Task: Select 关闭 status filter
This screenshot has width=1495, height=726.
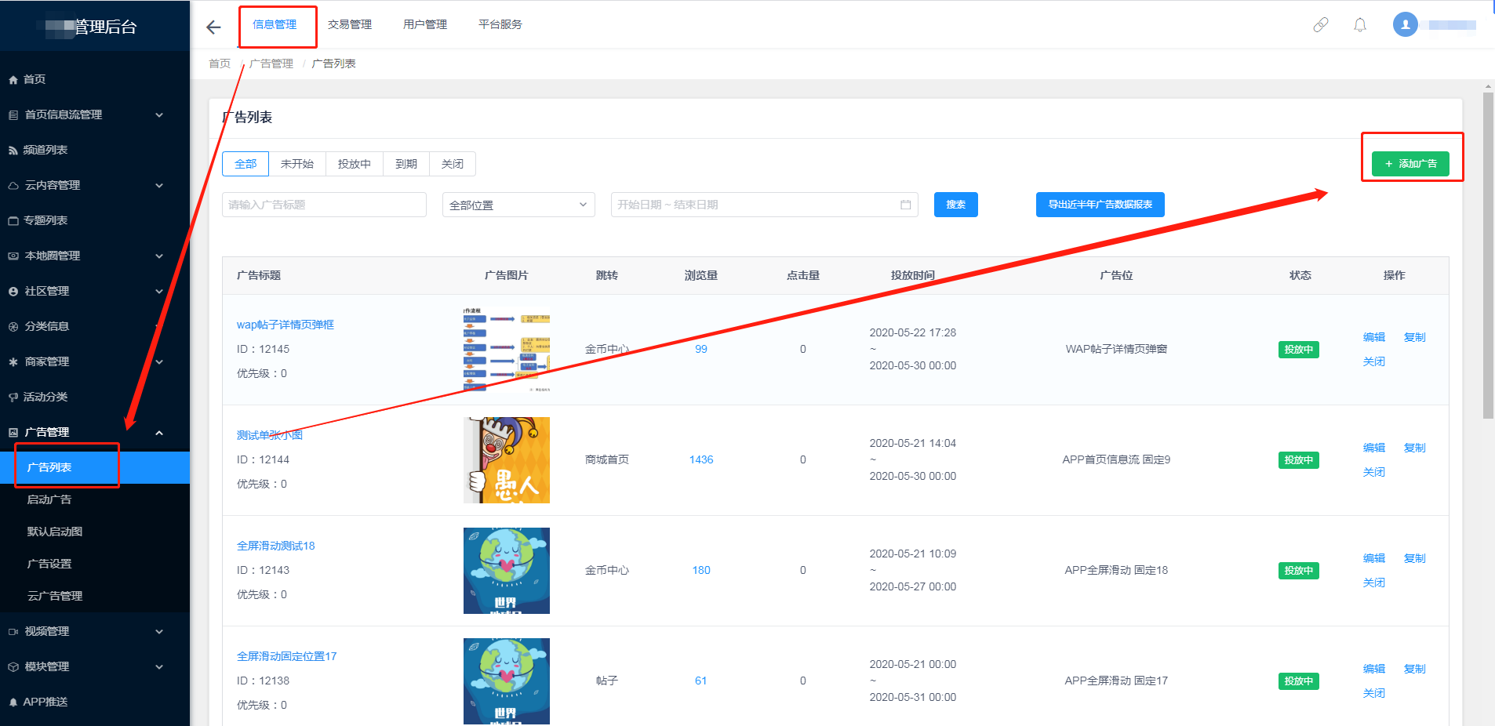Action: pos(453,164)
